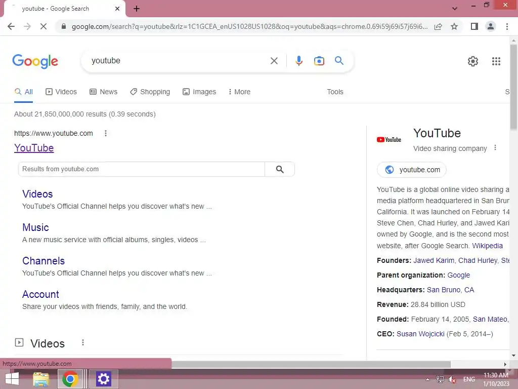Open the share this page icon

[x=438, y=26]
